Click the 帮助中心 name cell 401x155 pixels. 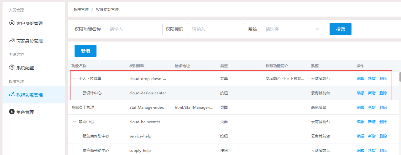(x=86, y=122)
